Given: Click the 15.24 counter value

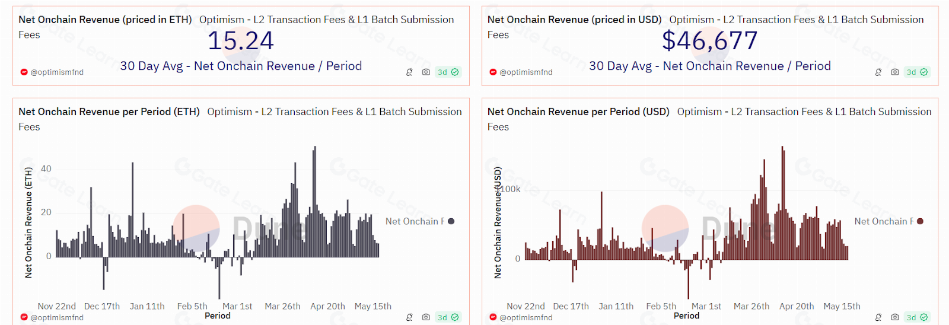Looking at the screenshot, I should [x=240, y=41].
